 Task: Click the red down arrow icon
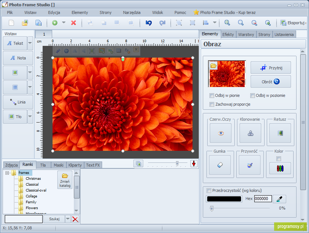point(194,164)
